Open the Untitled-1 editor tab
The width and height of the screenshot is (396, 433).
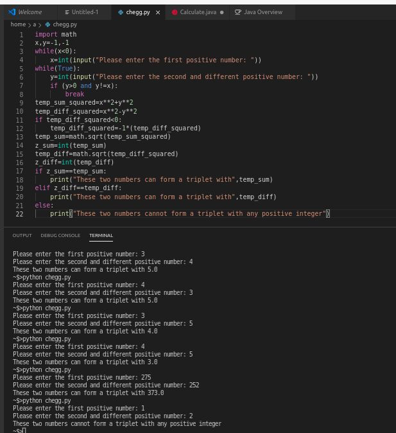tap(84, 12)
